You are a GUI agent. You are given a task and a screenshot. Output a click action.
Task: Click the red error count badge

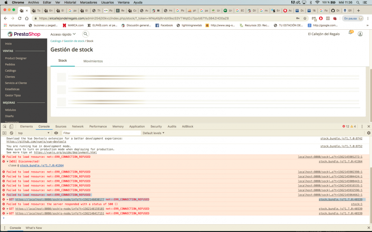pos(346,127)
